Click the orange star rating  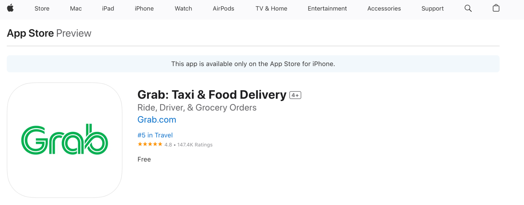(x=150, y=144)
